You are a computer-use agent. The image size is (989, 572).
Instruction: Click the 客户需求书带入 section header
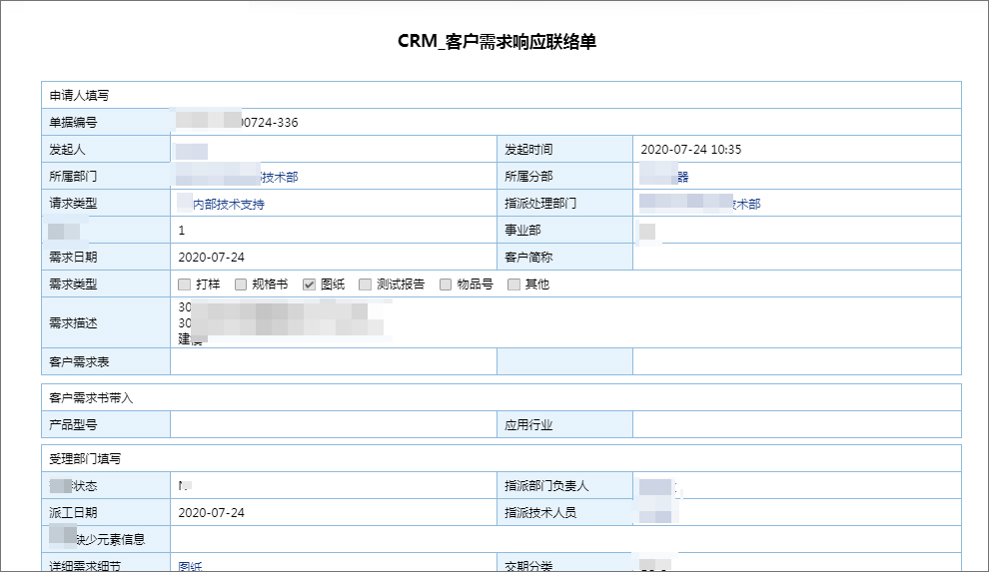91,398
